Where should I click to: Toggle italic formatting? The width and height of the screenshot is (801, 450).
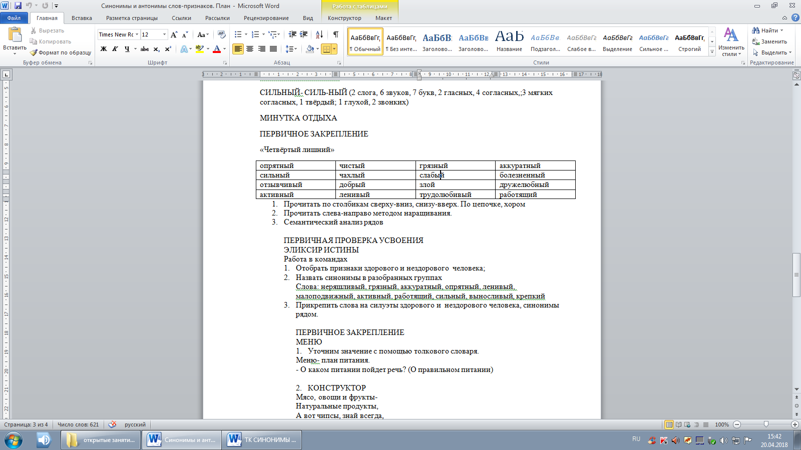coord(115,49)
